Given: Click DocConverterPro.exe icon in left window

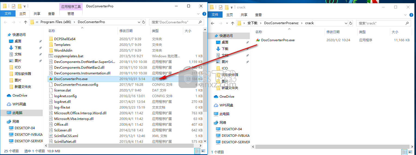Looking at the screenshot, I should click(51, 79).
